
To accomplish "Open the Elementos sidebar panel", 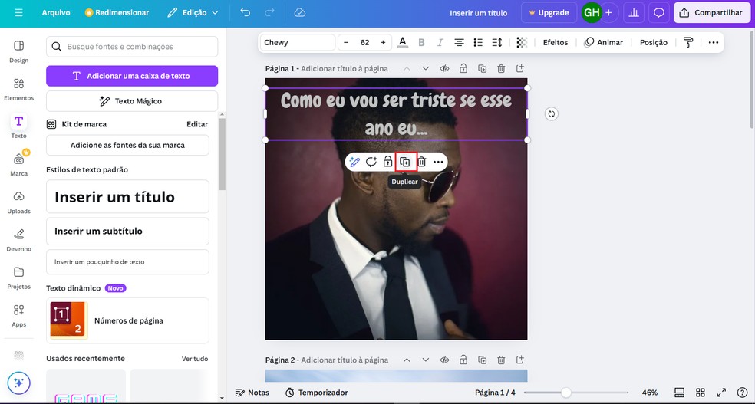I will (18, 90).
